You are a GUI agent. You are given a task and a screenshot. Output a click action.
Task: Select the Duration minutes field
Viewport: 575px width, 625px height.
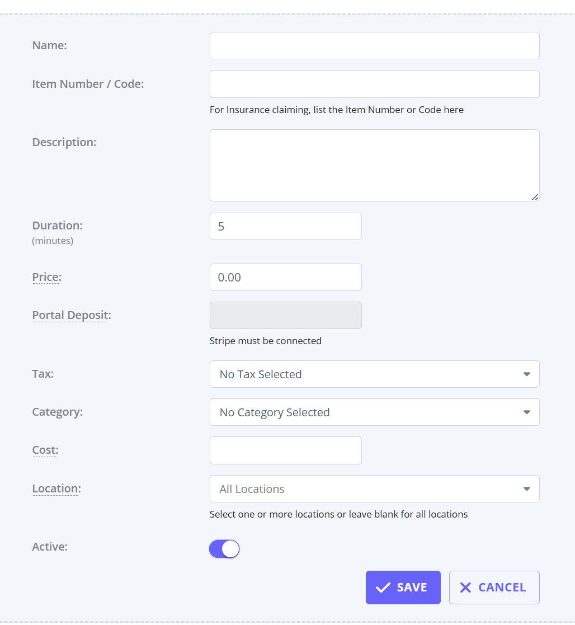(x=285, y=227)
